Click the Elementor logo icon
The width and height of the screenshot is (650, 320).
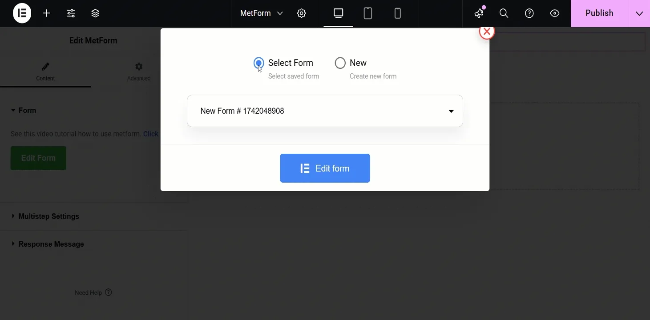pos(22,13)
